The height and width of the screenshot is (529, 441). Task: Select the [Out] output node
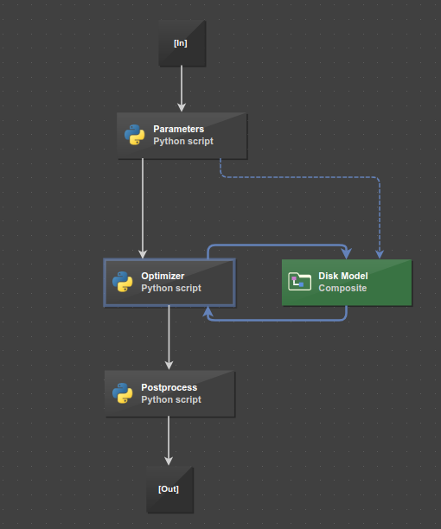click(x=169, y=489)
